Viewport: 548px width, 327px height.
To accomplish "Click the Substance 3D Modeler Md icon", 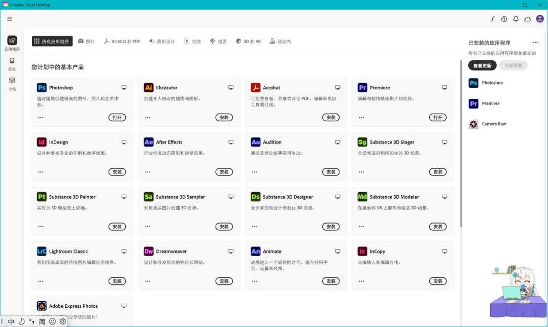I will pos(362,197).
